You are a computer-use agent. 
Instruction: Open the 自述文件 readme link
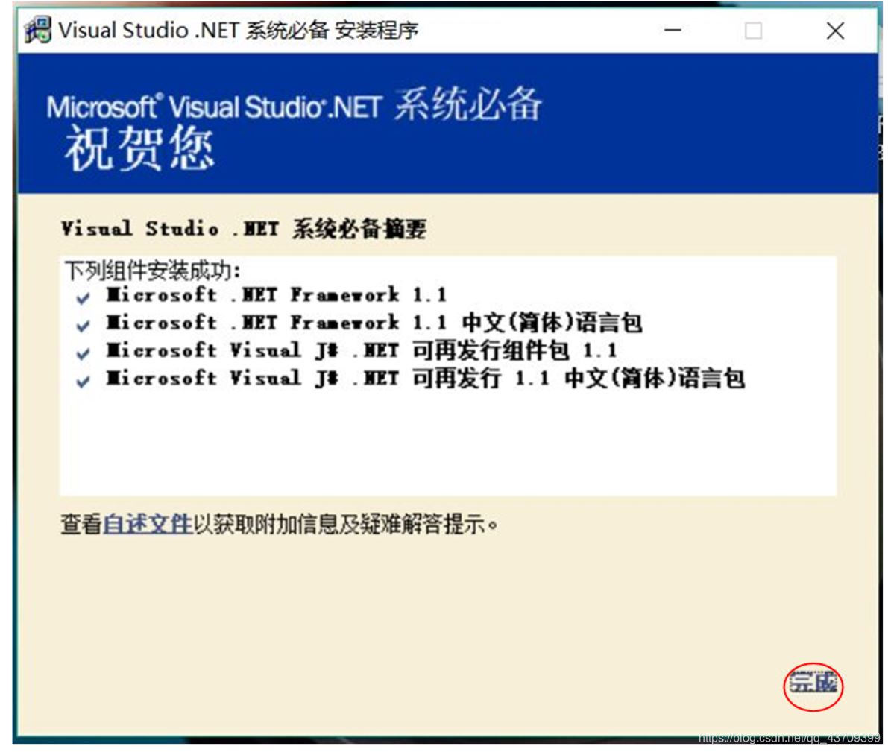(x=148, y=524)
